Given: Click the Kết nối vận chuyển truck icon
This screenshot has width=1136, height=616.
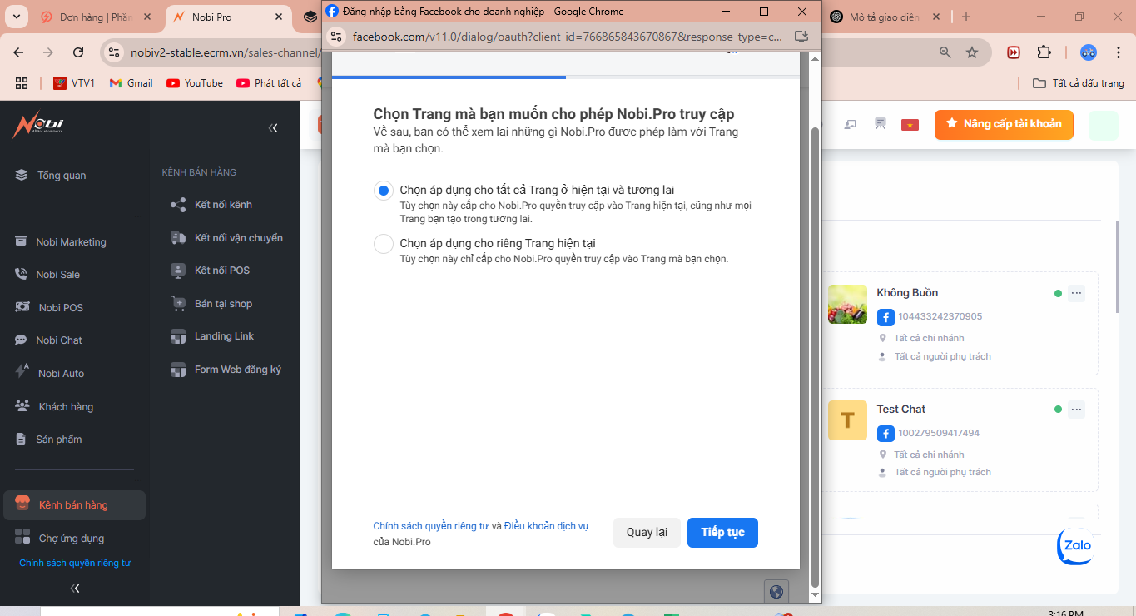Looking at the screenshot, I should click(x=178, y=238).
